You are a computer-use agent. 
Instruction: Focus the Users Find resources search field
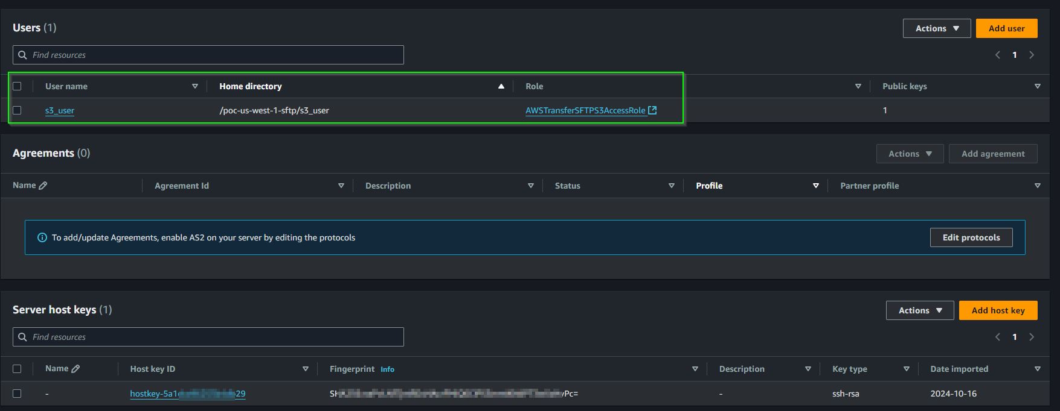point(208,55)
